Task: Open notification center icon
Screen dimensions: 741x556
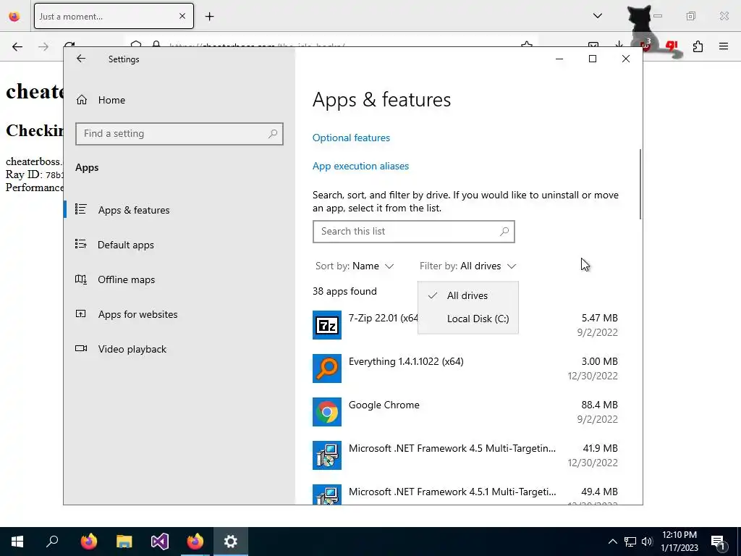Action: click(x=718, y=542)
